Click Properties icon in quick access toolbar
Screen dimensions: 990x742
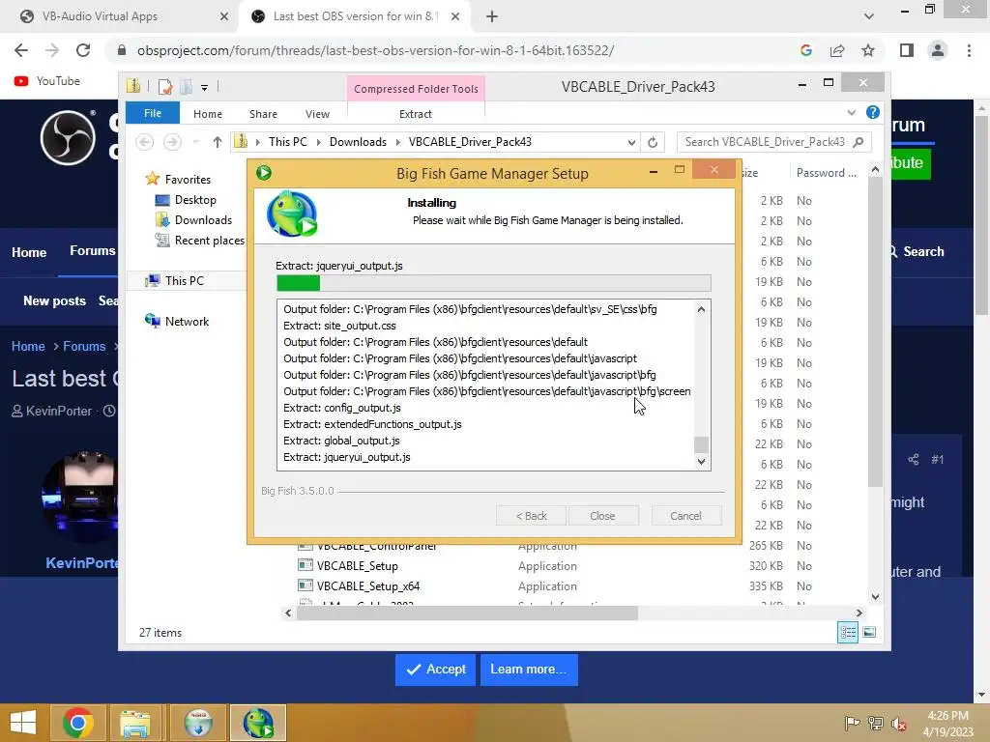165,87
